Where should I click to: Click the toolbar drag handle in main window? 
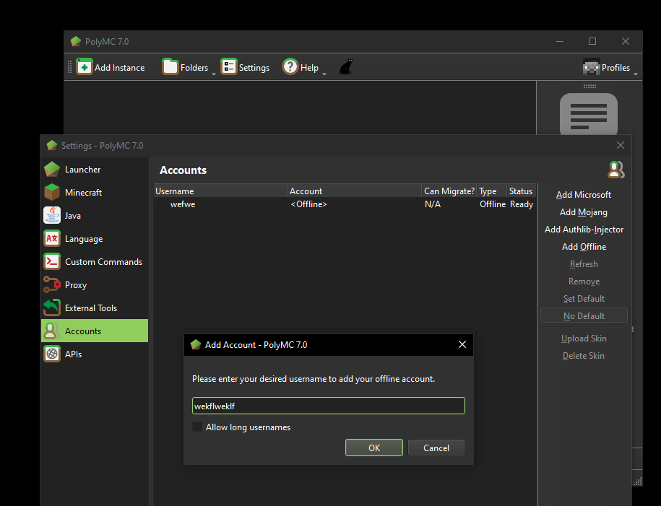[69, 67]
